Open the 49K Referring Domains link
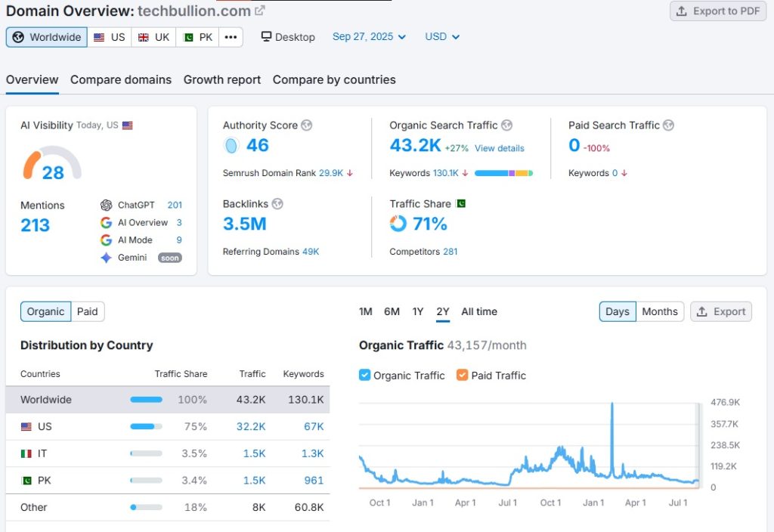Image resolution: width=774 pixels, height=532 pixels. coord(311,252)
